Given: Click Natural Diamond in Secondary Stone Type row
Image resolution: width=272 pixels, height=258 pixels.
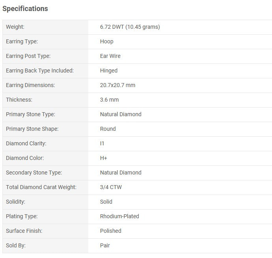Looking at the screenshot, I should pyautogui.click(x=121, y=173).
